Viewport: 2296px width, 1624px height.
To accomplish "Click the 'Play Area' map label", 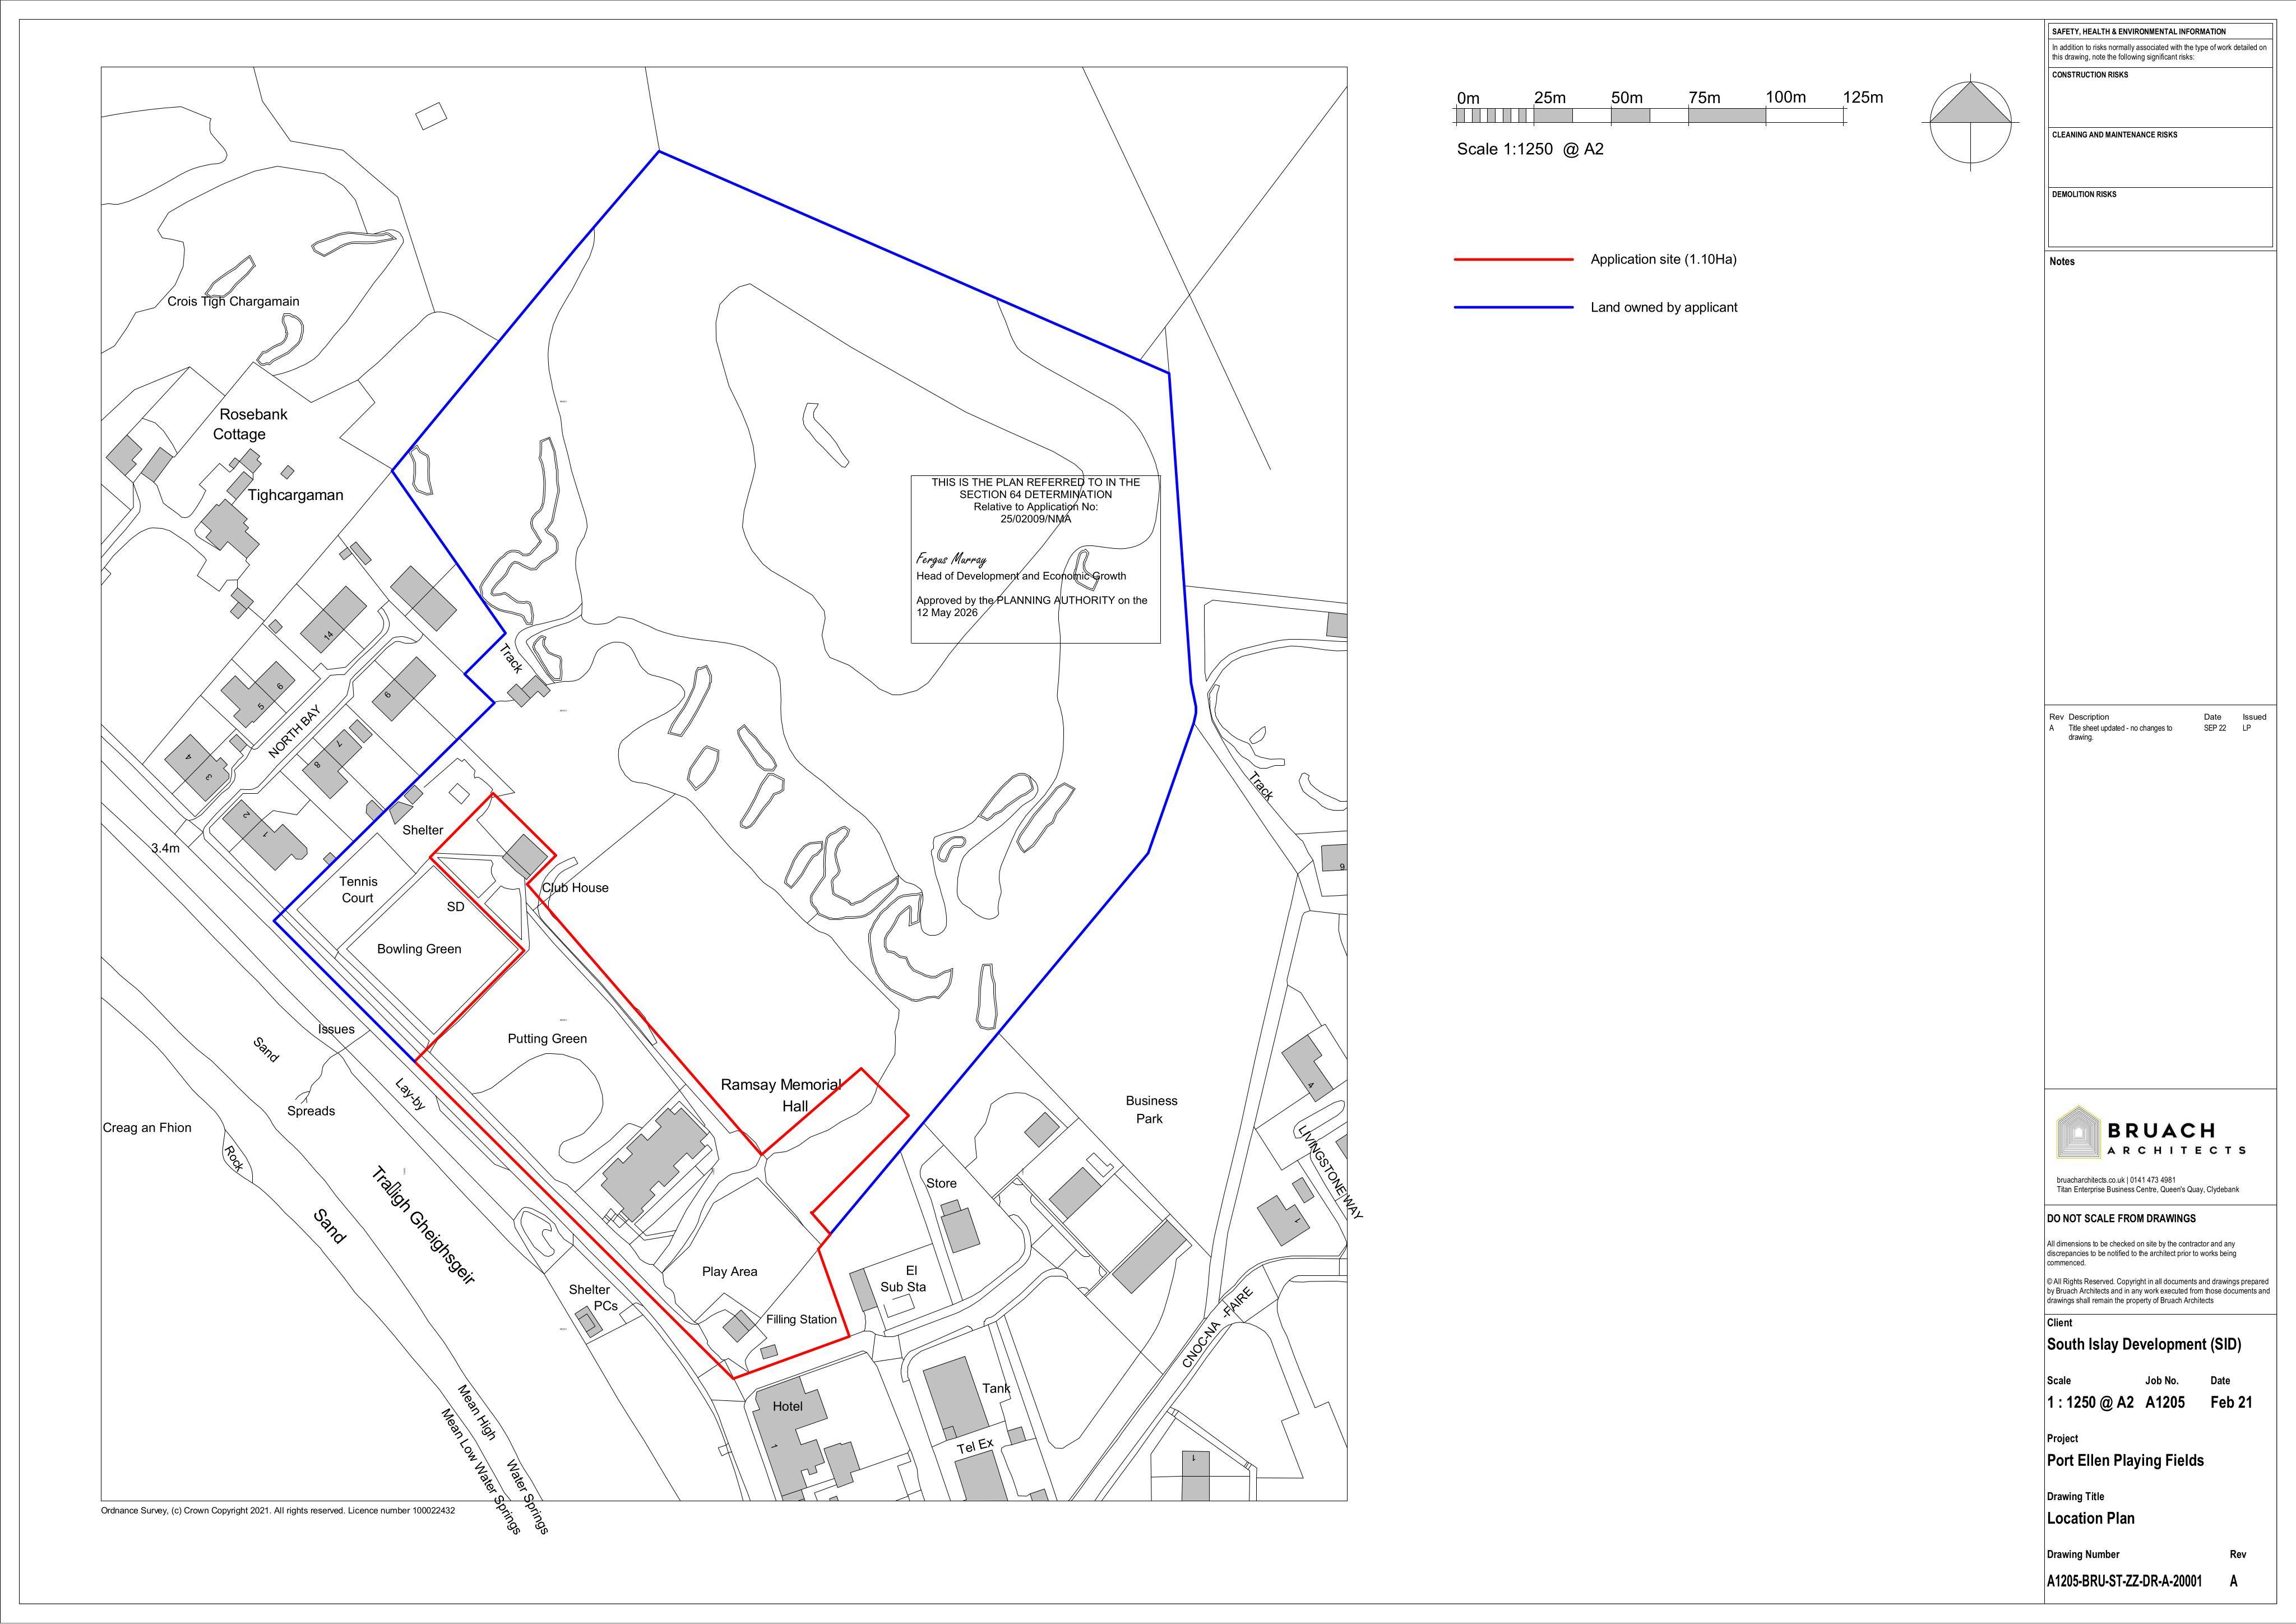I will [x=729, y=1272].
